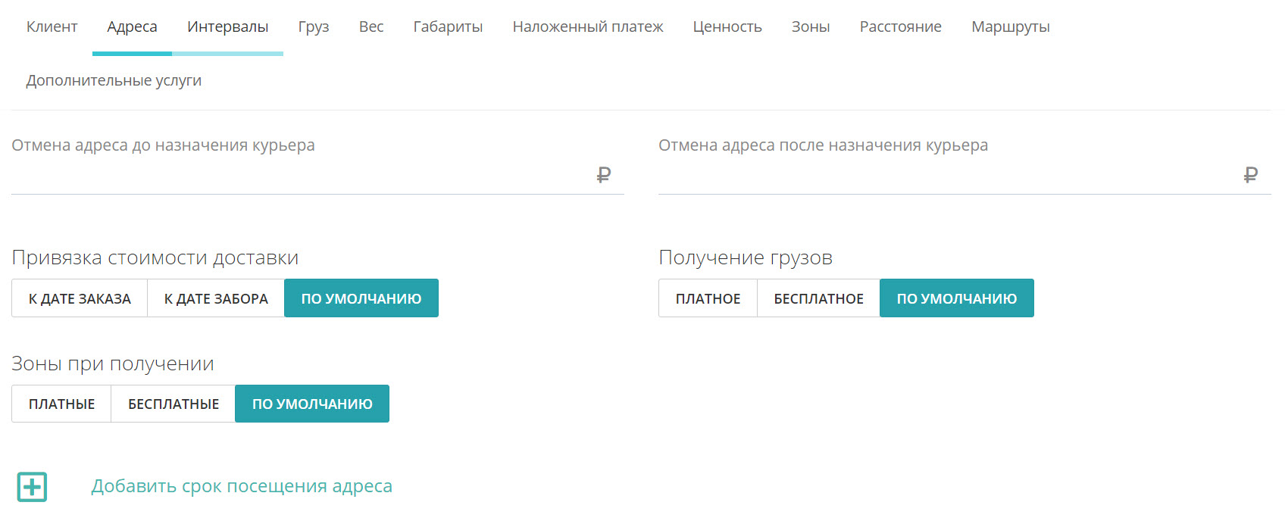Choose ПО УМОЛЧАНИЮ for Получение грузов

pyautogui.click(x=957, y=298)
